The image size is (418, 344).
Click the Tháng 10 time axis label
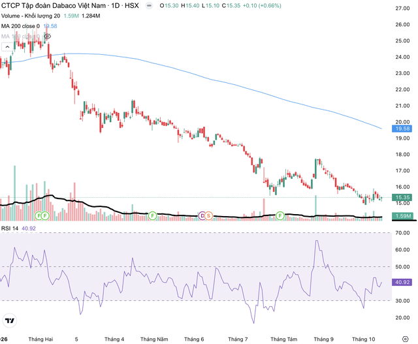pos(363,339)
